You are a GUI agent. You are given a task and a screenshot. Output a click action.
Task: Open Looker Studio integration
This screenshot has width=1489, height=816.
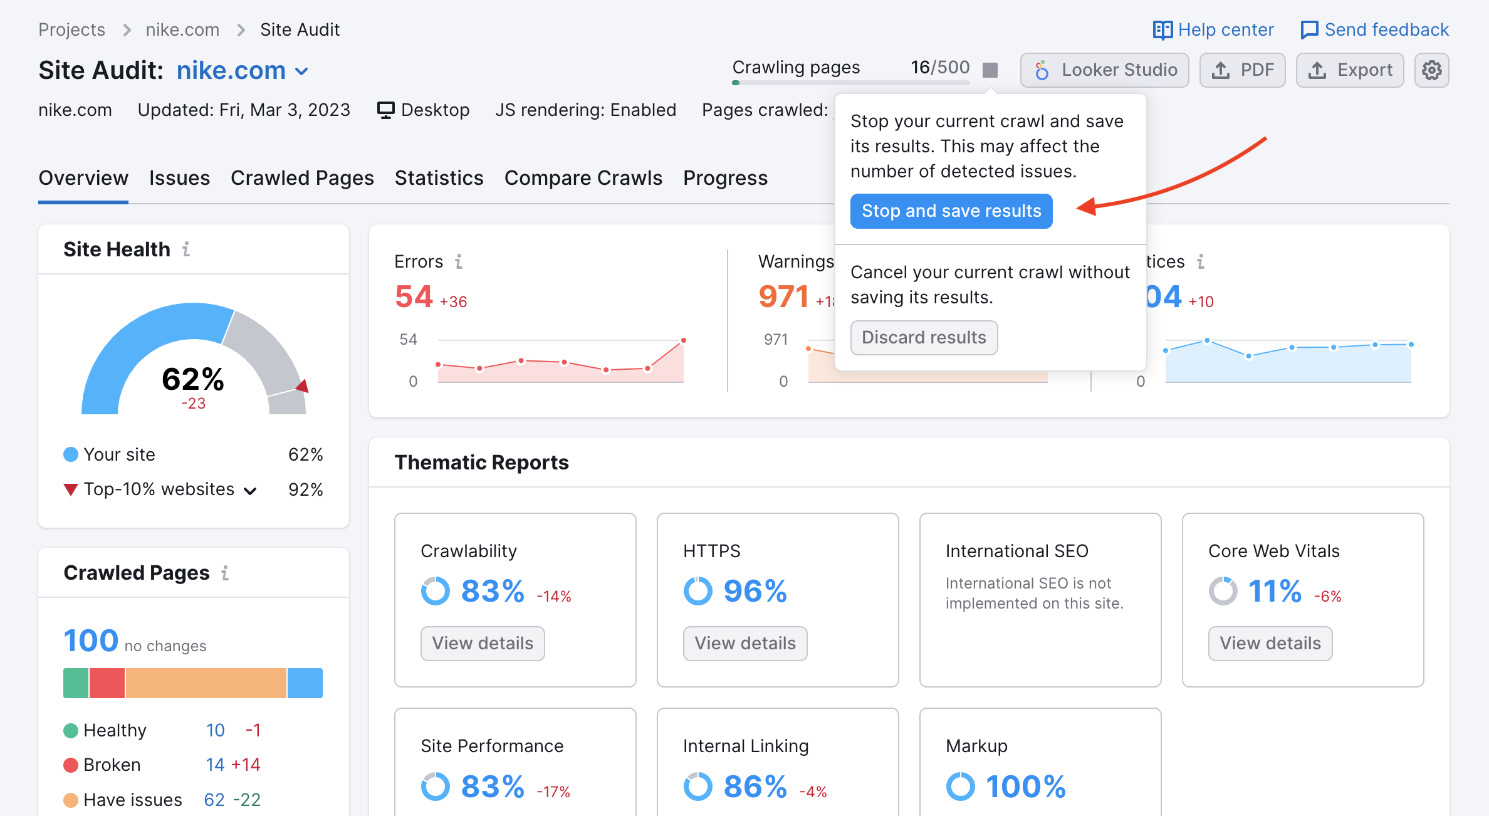(1104, 70)
